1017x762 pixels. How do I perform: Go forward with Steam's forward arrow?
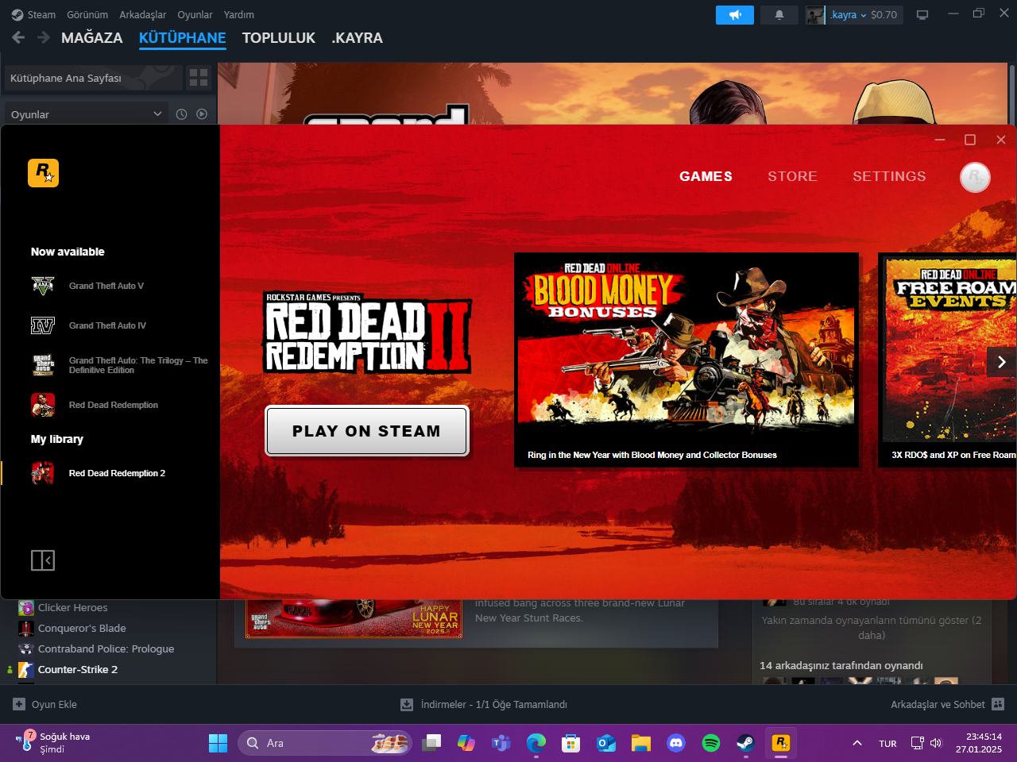tap(44, 37)
